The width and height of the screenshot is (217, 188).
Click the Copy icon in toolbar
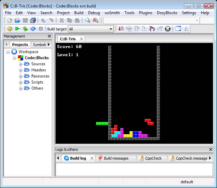[x=70, y=21]
